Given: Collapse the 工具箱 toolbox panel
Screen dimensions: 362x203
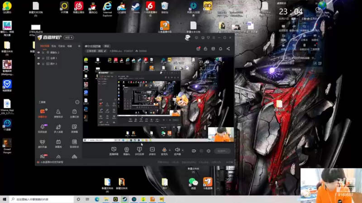Looking at the screenshot, I should click(x=77, y=102).
